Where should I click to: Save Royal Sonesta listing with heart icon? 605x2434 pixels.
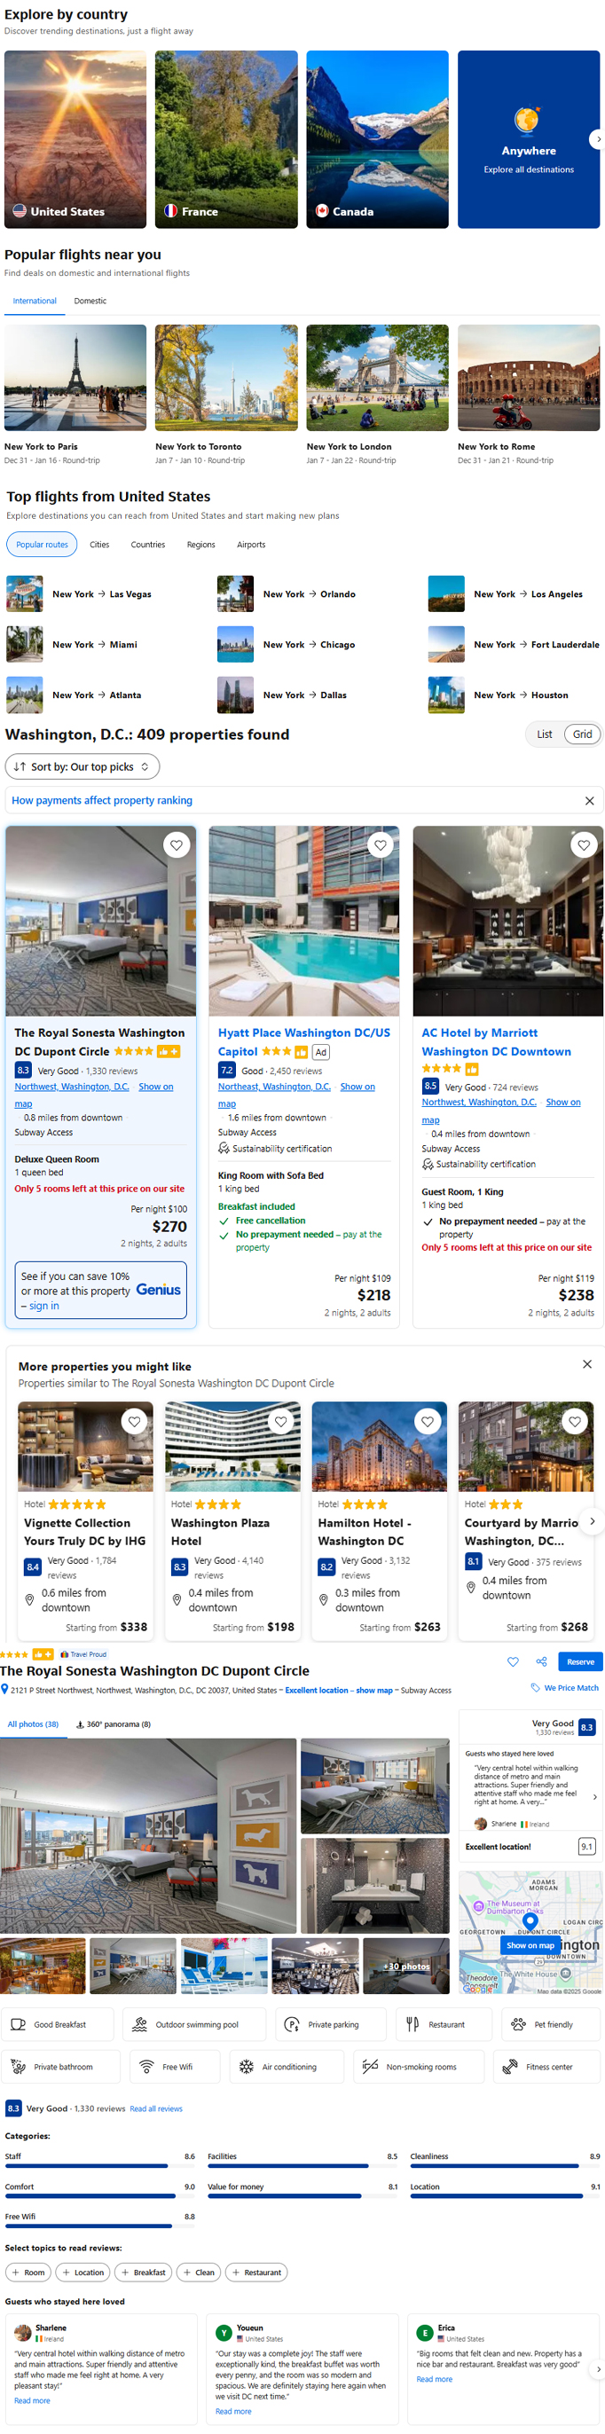click(177, 845)
